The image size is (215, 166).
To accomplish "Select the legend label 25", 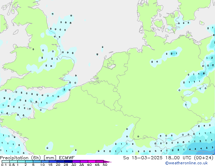I will click(66, 165).
